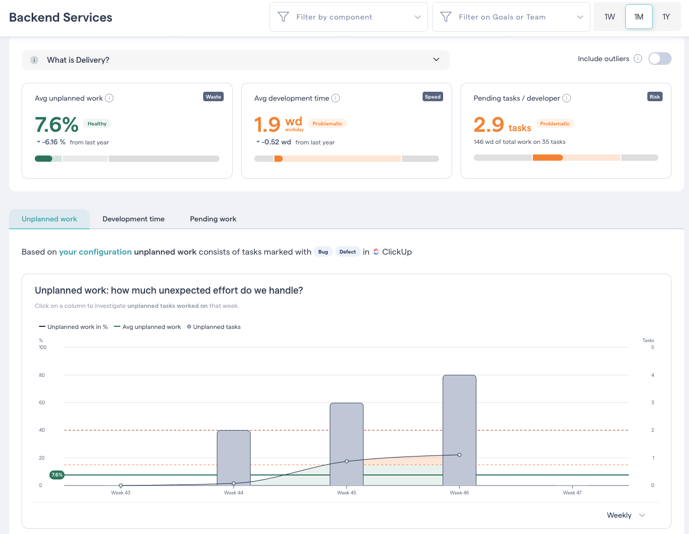Expand the What is Delivery section
This screenshot has width=689, height=534.
(436, 60)
